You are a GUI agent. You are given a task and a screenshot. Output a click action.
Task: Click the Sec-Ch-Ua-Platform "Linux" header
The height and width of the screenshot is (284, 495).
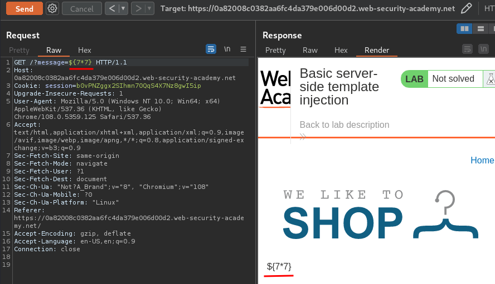tap(66, 202)
